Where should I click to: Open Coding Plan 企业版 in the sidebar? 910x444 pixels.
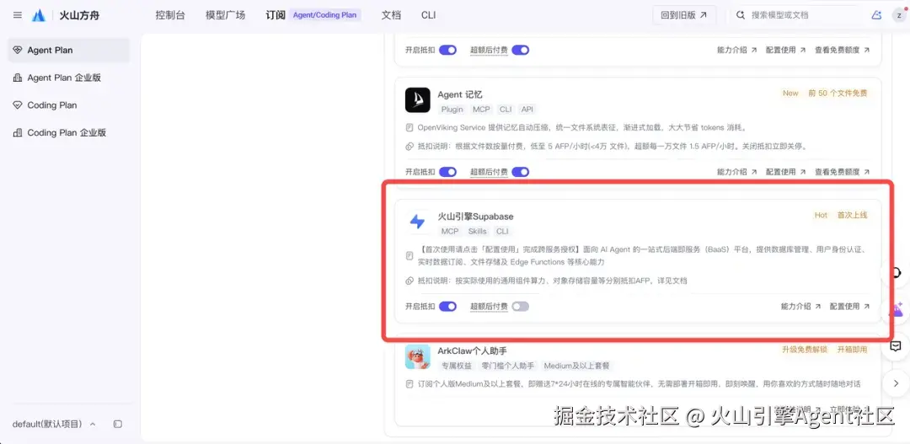point(68,132)
